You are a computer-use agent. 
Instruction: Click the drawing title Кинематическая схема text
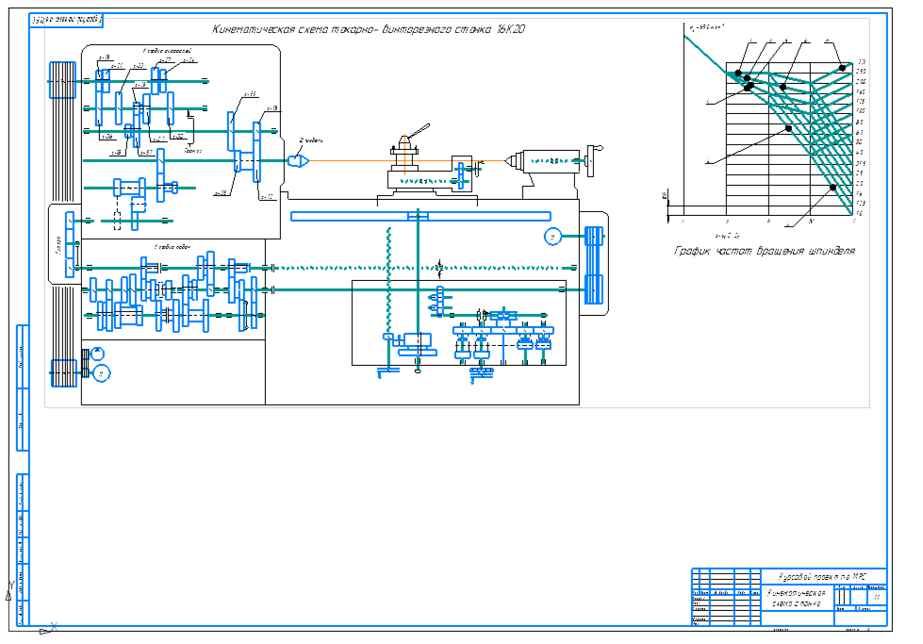368,29
